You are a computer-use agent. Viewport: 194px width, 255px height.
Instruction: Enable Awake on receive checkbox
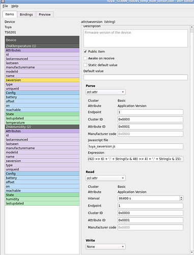click(85, 58)
